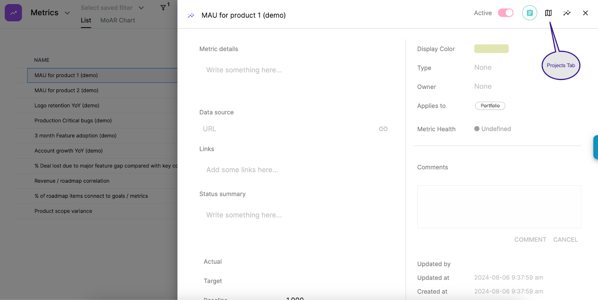This screenshot has height=300, width=598.
Task: Open the Type dropdown showing None
Action: point(483,68)
